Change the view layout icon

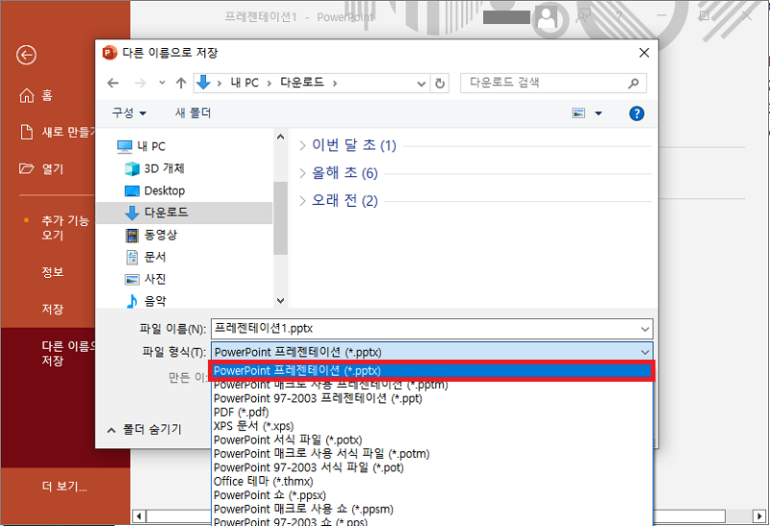tap(578, 113)
